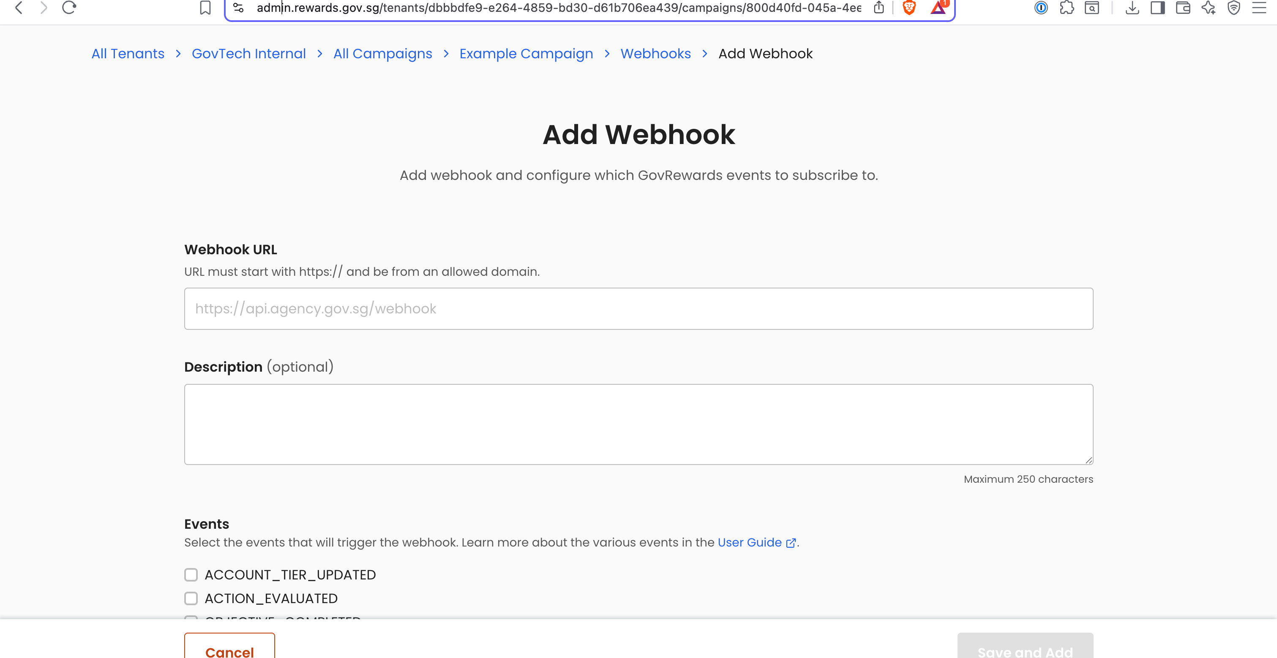
Task: Open the Brave Wallet
Action: pos(1183,8)
